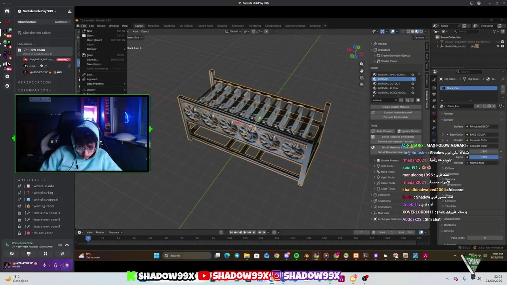Toggle viewport overlays button
The height and width of the screenshot is (285, 507).
(x=393, y=32)
